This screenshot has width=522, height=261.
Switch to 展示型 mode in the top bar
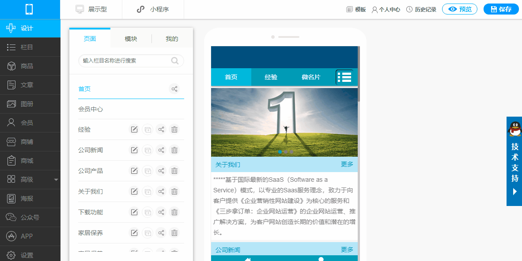91,9
